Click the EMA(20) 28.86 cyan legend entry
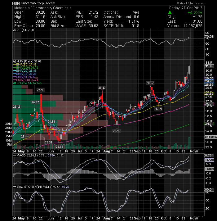The image size is (217, 221). click(x=25, y=70)
